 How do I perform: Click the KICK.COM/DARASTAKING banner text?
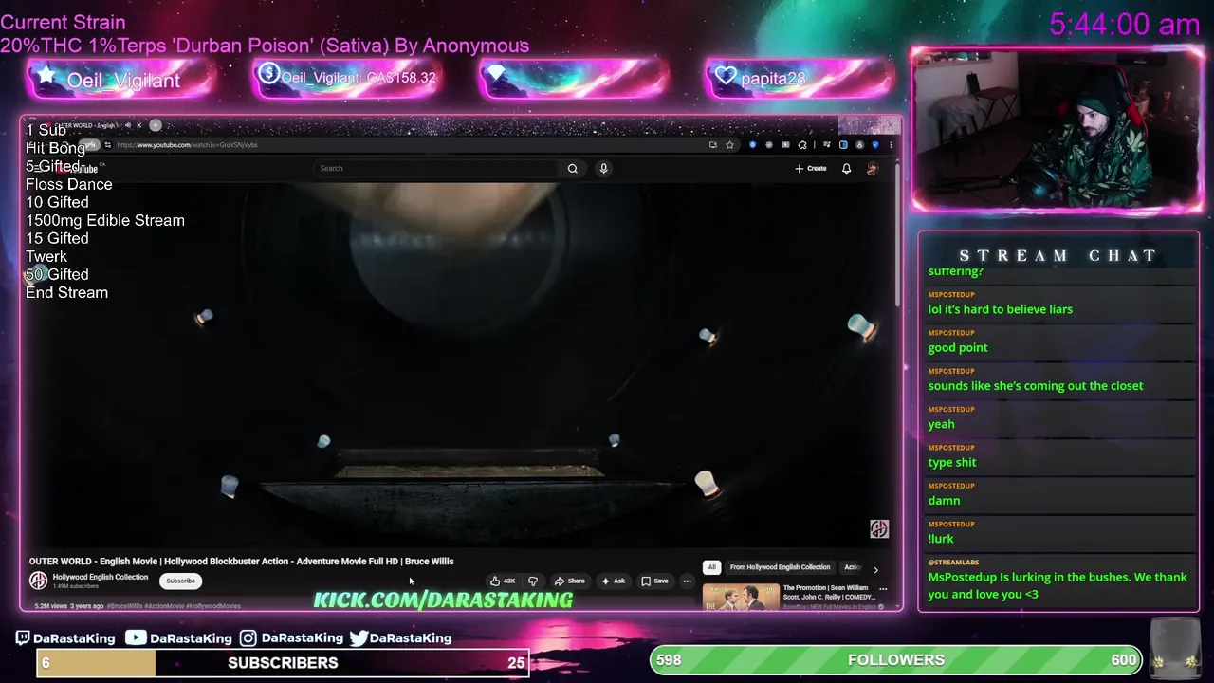point(443,600)
